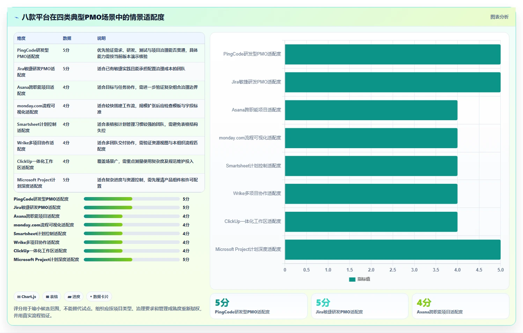
Task: Click the 数据 column header
Action: pyautogui.click(x=67, y=38)
